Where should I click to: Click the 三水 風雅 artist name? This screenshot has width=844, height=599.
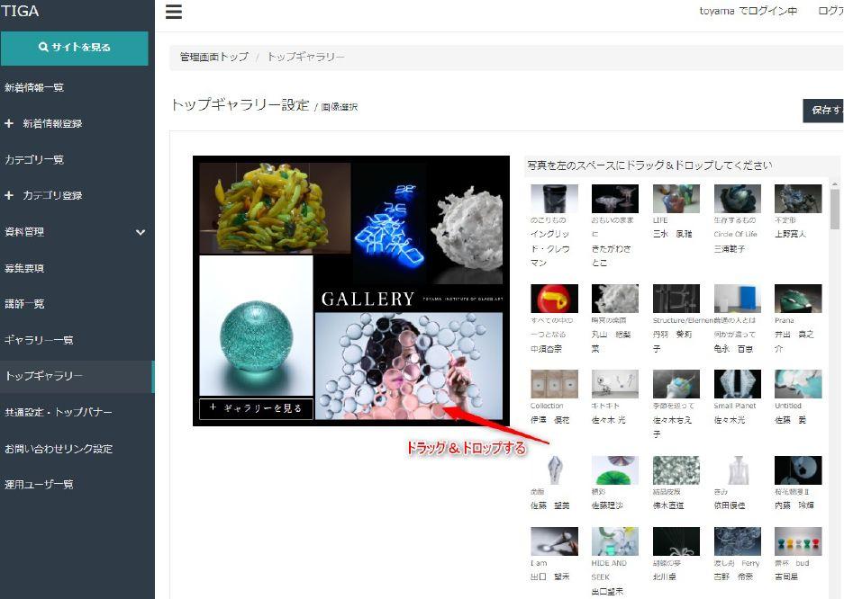tap(672, 234)
